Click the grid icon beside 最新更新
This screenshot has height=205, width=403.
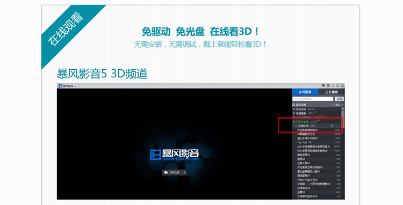[294, 113]
